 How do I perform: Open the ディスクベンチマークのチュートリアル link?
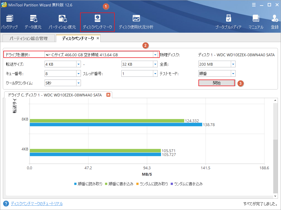coord(37,204)
